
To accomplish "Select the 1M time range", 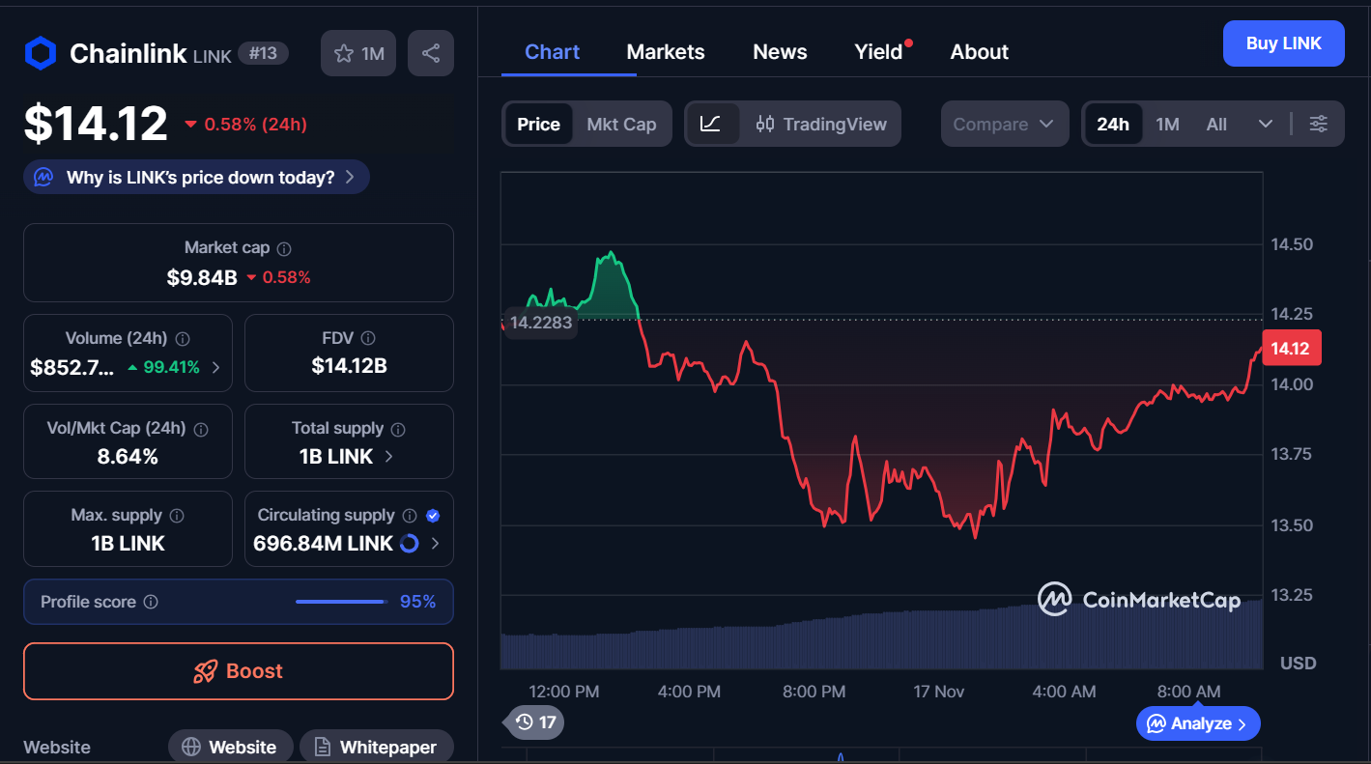I will point(1167,124).
